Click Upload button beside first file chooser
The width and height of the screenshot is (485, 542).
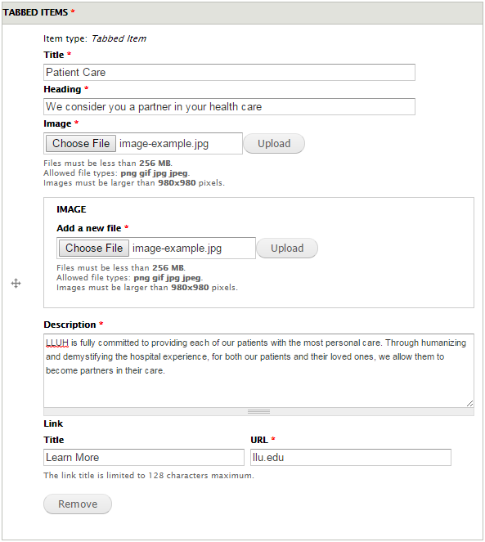coord(274,143)
